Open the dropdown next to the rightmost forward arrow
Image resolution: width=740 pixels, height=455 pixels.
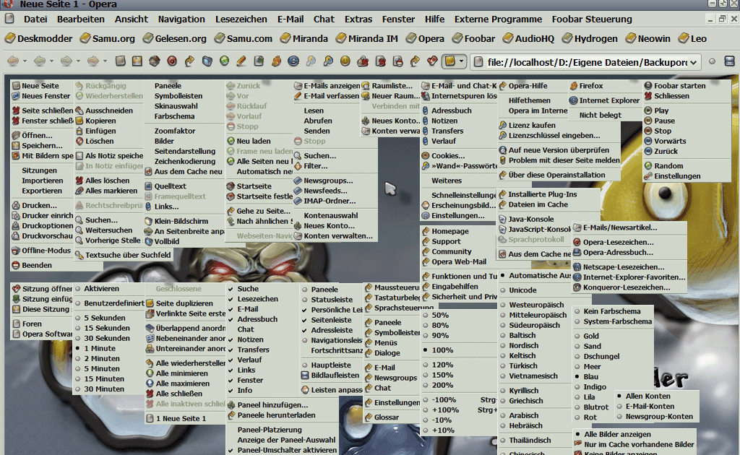[105, 61]
